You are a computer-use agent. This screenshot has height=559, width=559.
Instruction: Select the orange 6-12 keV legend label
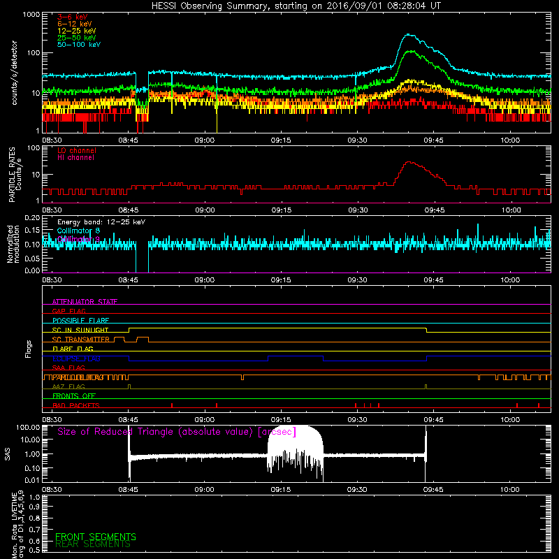75,24
